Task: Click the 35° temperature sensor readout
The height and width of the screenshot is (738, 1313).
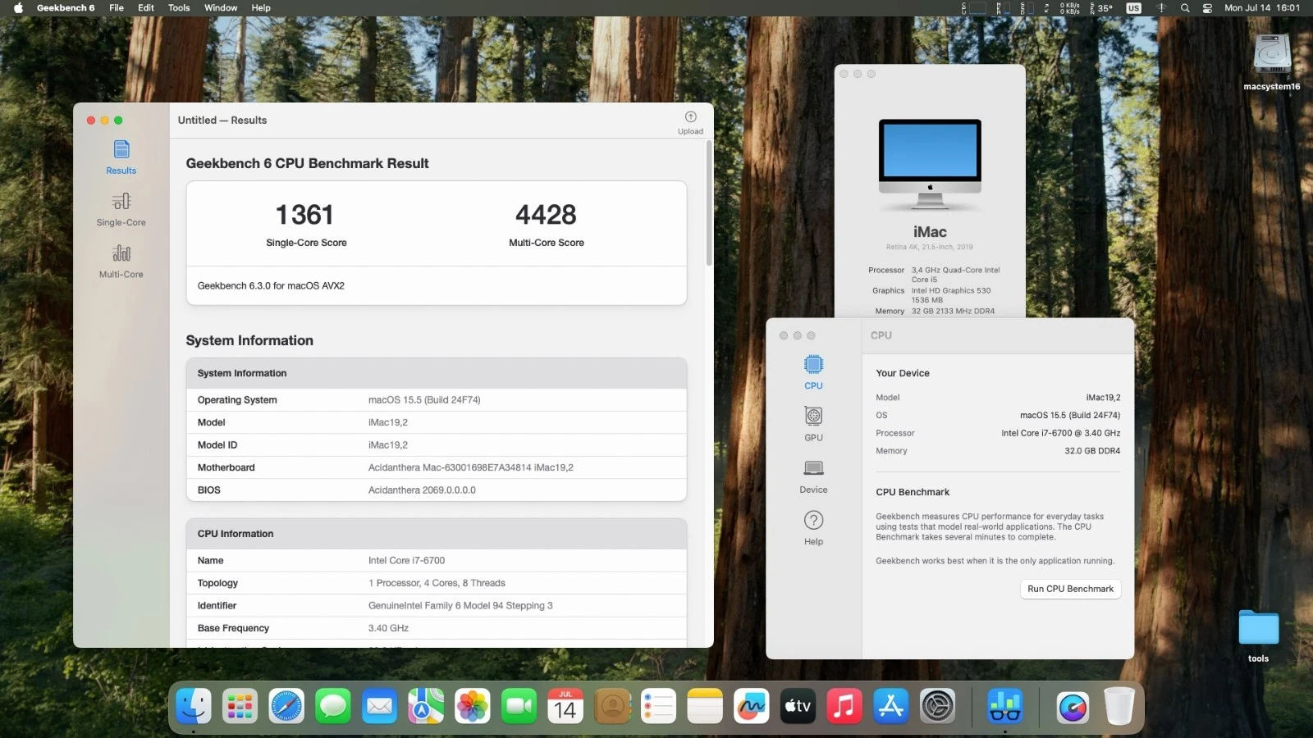Action: tap(1102, 8)
